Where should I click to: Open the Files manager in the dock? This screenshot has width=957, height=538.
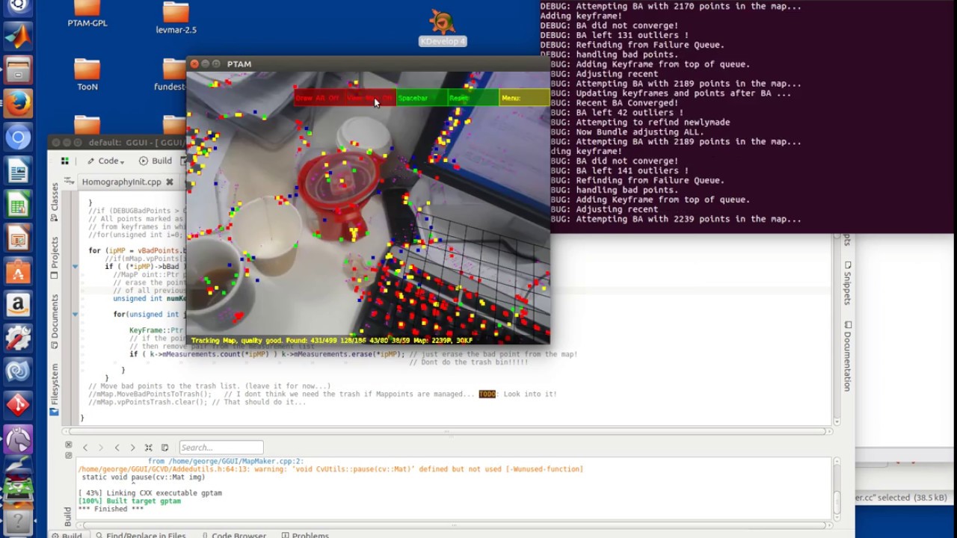click(18, 69)
